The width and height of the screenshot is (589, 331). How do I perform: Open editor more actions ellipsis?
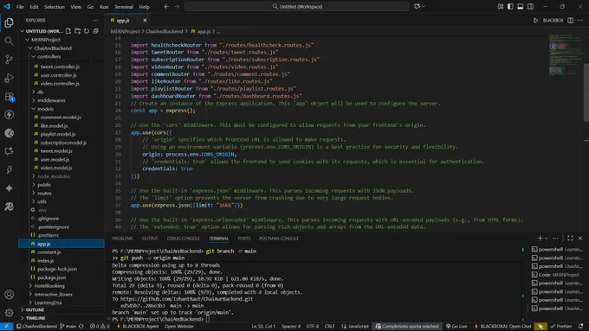coord(580,20)
